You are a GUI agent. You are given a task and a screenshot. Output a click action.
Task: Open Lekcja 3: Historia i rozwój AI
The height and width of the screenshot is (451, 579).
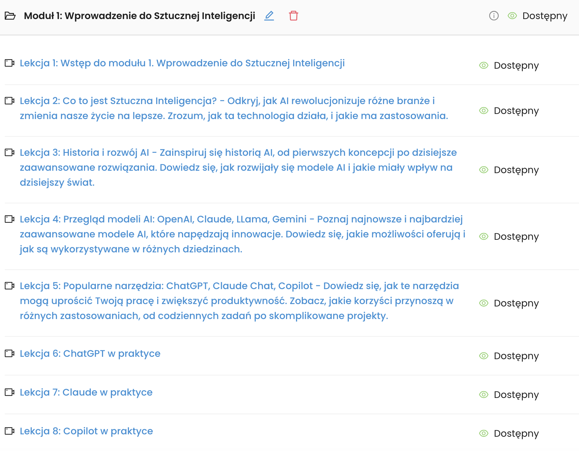(238, 167)
